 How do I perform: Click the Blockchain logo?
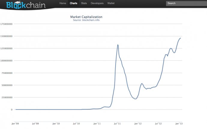26,5
